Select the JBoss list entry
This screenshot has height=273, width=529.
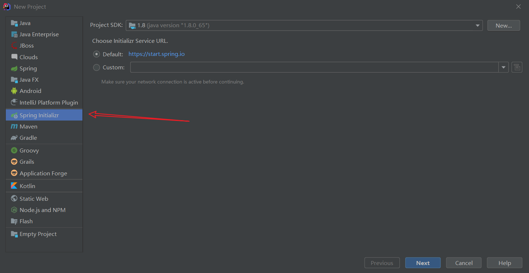coord(44,46)
